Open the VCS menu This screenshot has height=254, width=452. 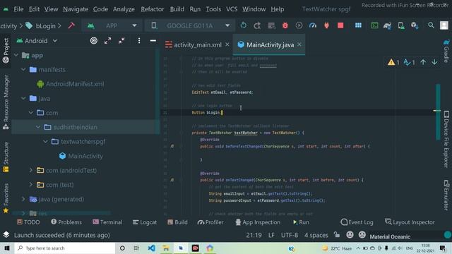coord(232,9)
